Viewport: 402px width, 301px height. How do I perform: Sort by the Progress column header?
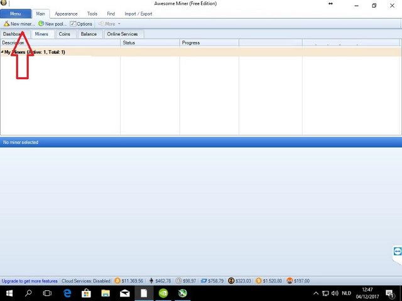209,43
